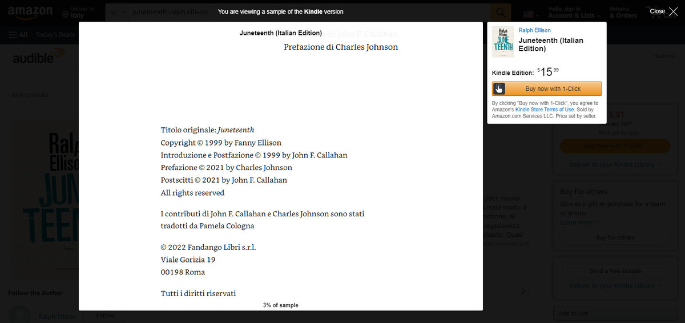Viewport: 685px width, 323px height.
Task: Click the dimmed sidebar Buy now with 1-Click
Action: (x=615, y=146)
